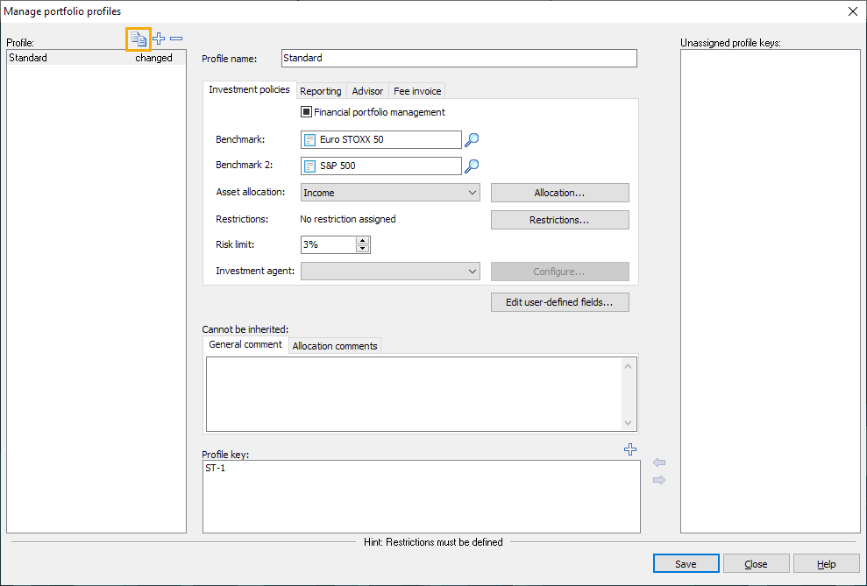
Task: Open the Fee invoice tab
Action: click(x=417, y=91)
